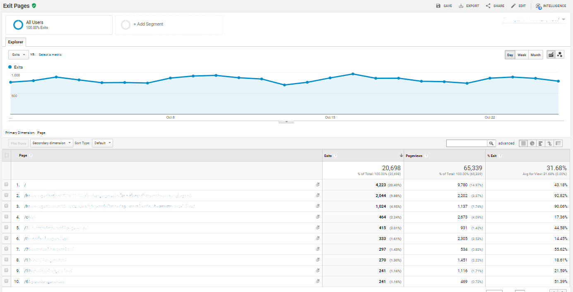Select all rows via the header checkbox
Screen dimensions: 573x292
[x=7, y=155]
